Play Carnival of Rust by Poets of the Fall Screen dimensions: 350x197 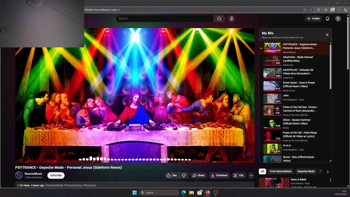click(295, 111)
